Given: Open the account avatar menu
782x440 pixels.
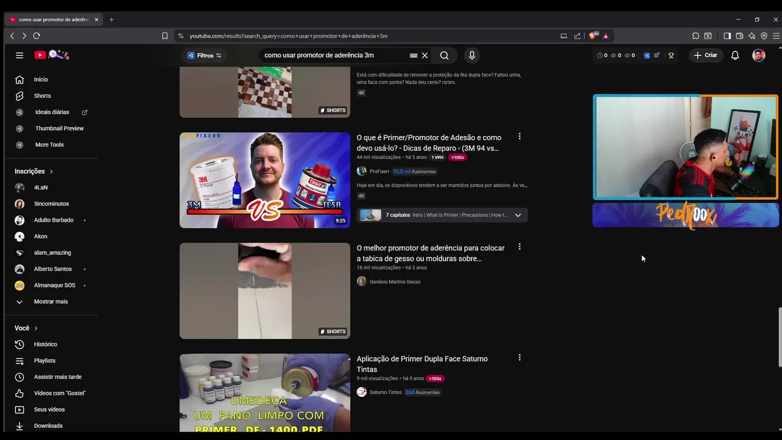Looking at the screenshot, I should pyautogui.click(x=759, y=55).
